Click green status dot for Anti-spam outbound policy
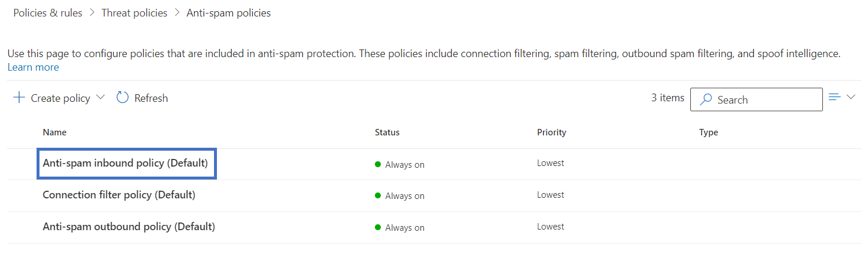 coord(378,228)
